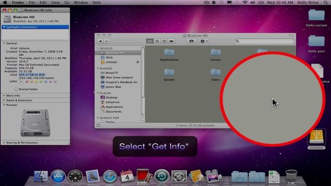The width and height of the screenshot is (331, 186).
Task: Go back in the BlueLion HD Finder window
Action: (100, 41)
